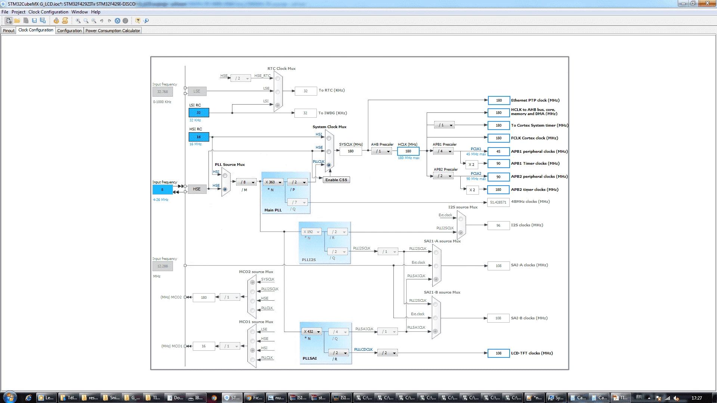Open the Main PLL /P divider dropdown
The width and height of the screenshot is (717, 403).
click(298, 182)
